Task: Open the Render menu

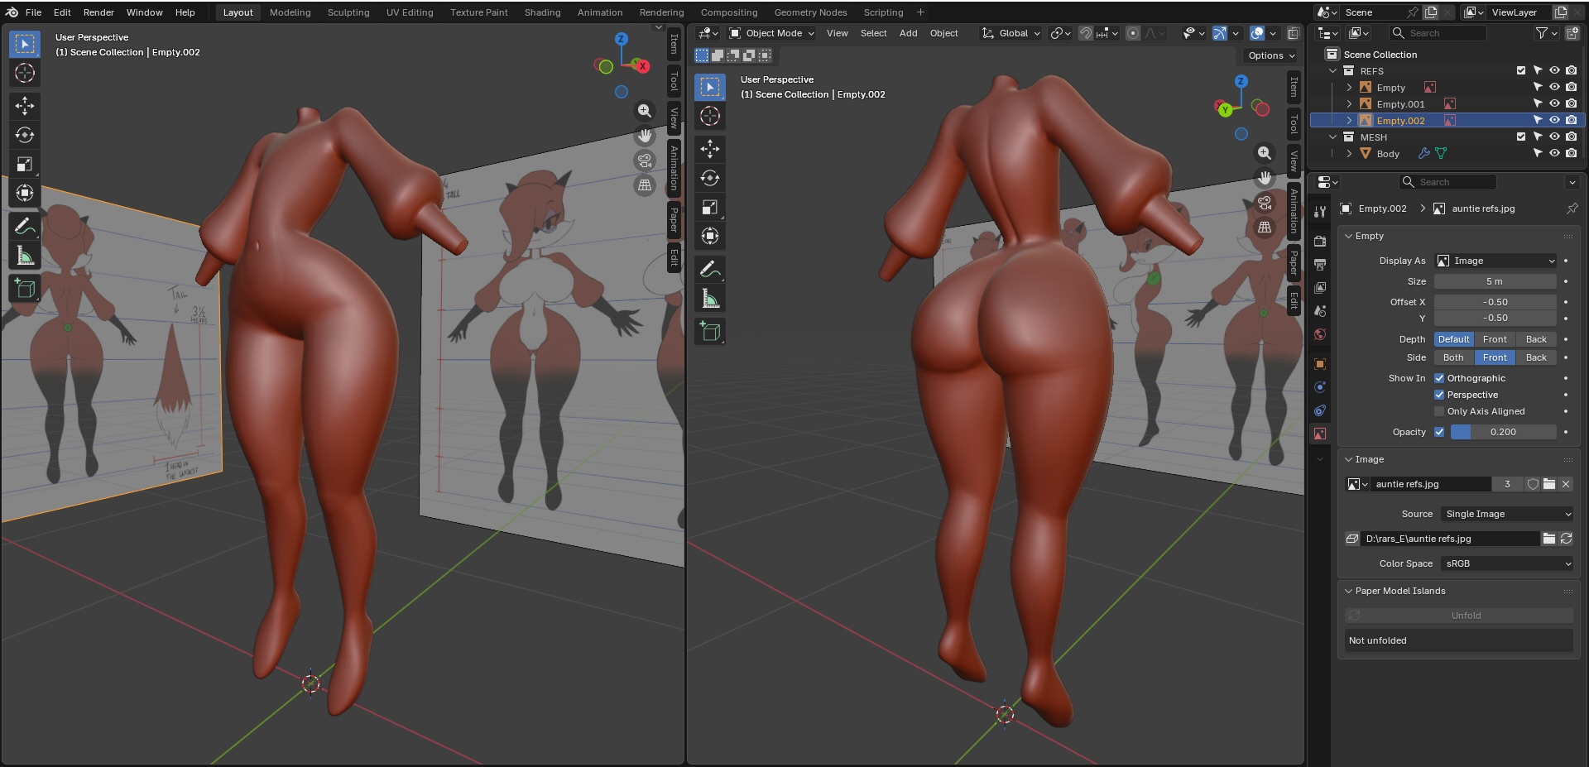Action: tap(98, 12)
